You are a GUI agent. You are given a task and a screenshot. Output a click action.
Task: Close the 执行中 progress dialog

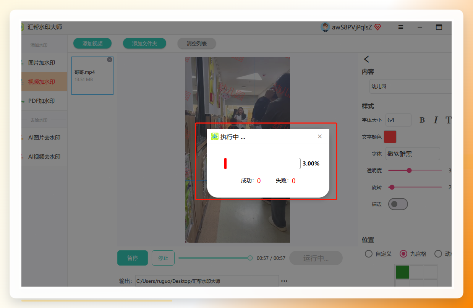click(320, 136)
